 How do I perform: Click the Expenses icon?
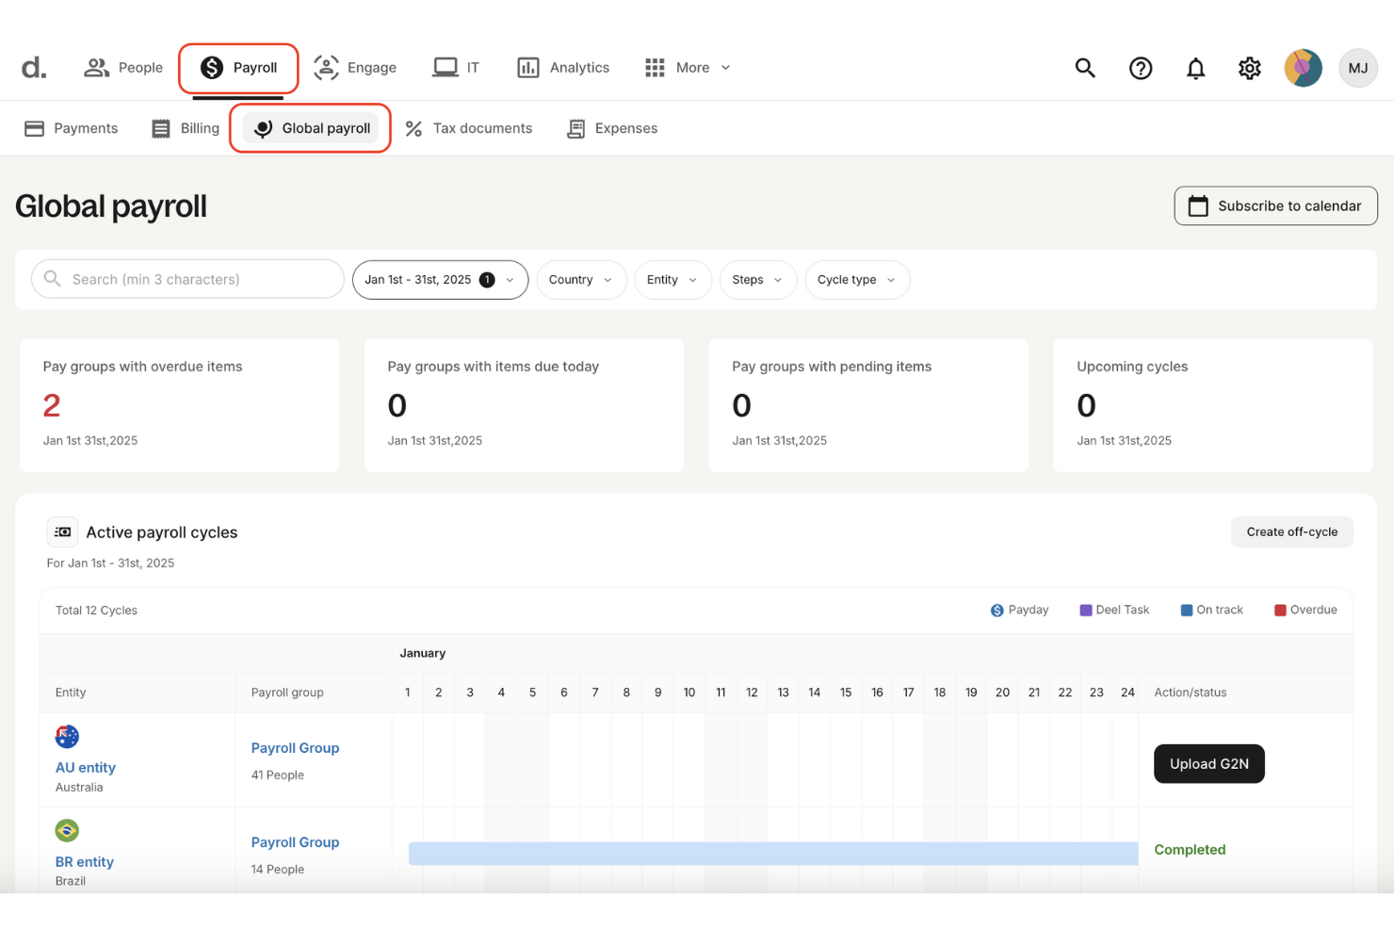[x=575, y=128]
